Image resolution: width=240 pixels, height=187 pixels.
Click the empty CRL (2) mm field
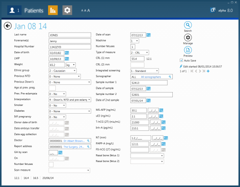click(x=137, y=65)
